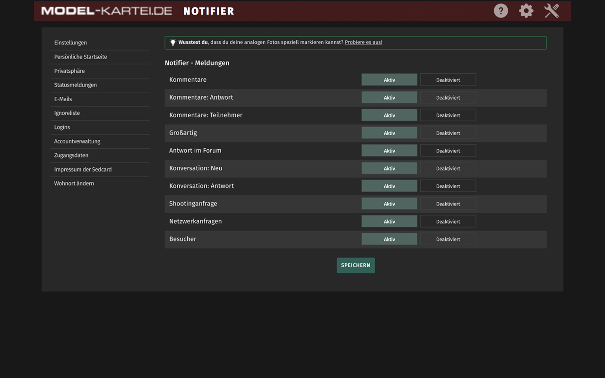Image resolution: width=605 pixels, height=378 pixels.
Task: Open the wrench and screwdriver tools icon
Action: tap(552, 11)
